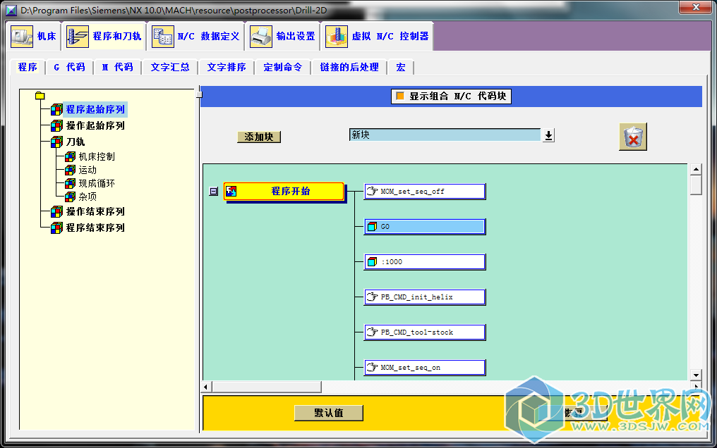Select the 程序开始 event marker
The image size is (717, 448).
(x=284, y=191)
